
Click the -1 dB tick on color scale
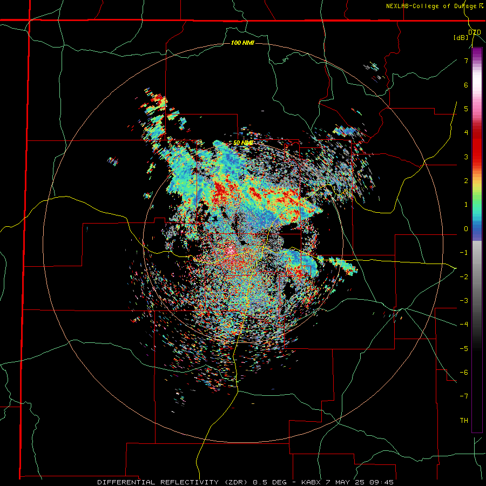[464, 253]
